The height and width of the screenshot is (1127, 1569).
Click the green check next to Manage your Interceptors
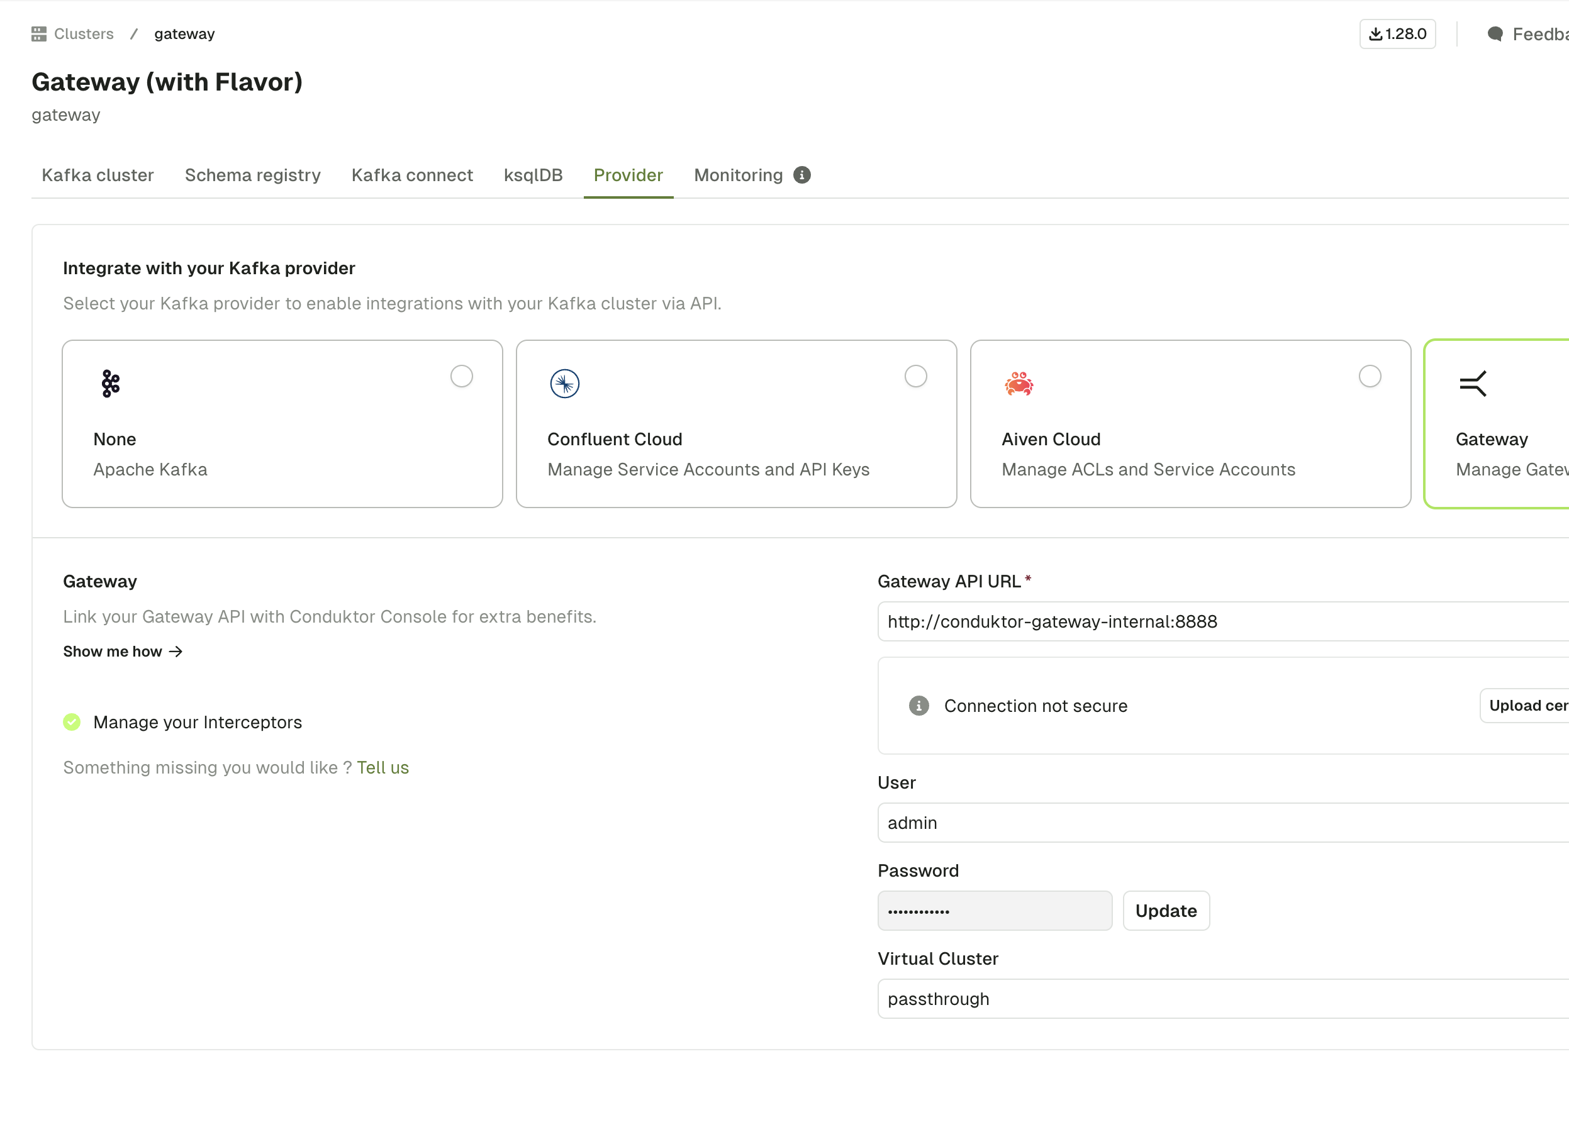click(x=72, y=723)
